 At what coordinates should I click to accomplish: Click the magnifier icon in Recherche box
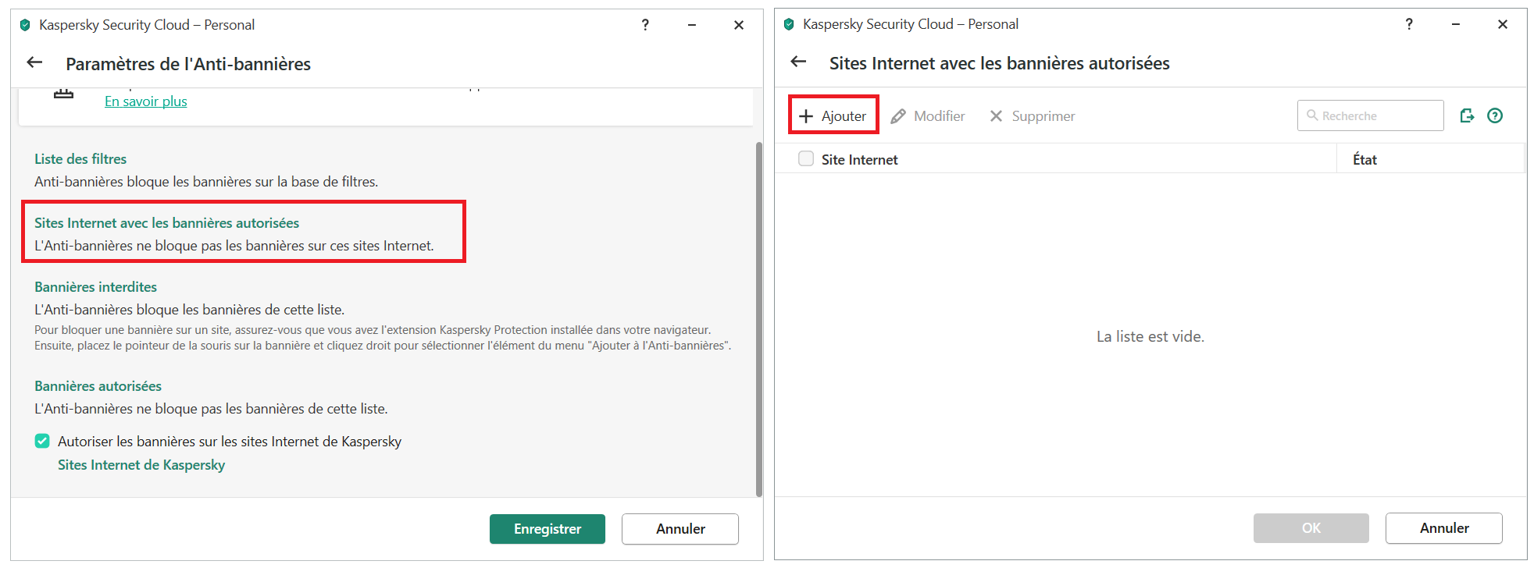(1312, 115)
